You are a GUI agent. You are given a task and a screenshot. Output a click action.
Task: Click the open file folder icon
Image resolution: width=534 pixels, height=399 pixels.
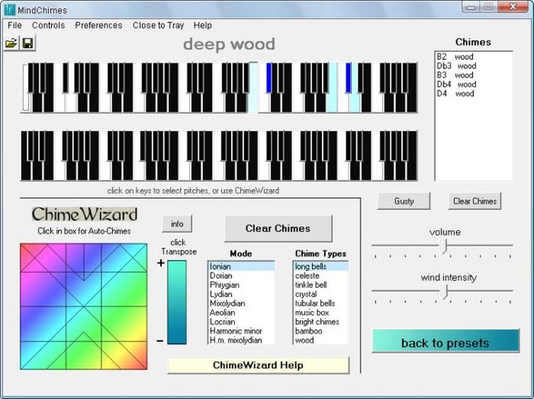tap(11, 43)
